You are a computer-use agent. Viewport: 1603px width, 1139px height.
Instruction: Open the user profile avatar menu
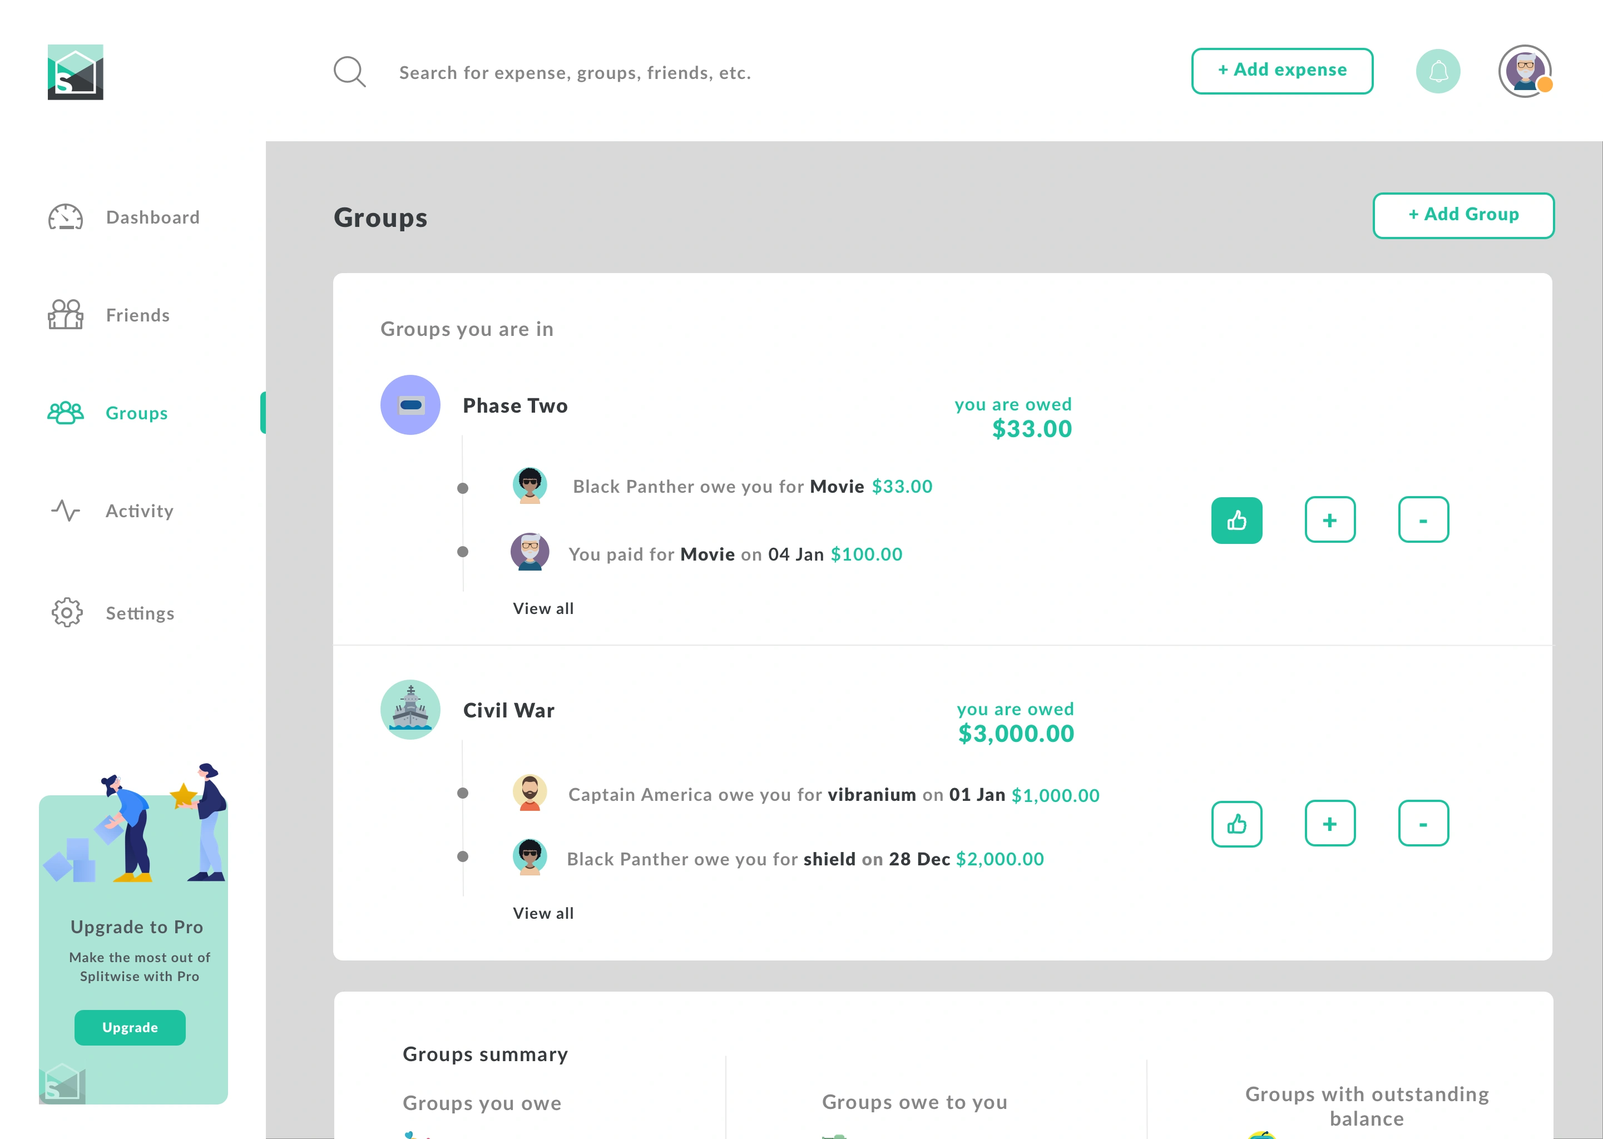(1525, 72)
